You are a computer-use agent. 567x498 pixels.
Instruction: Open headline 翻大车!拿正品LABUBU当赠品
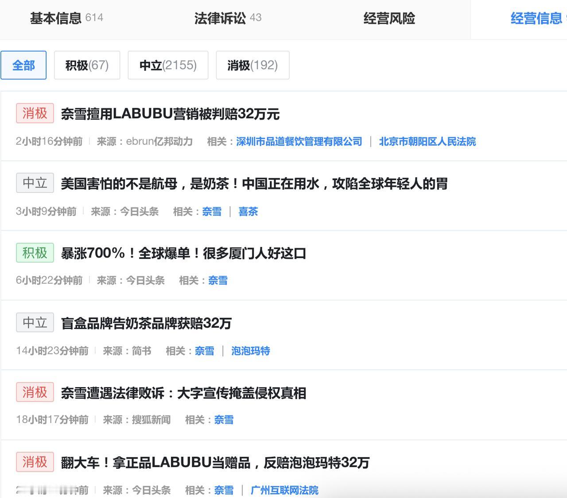(215, 463)
